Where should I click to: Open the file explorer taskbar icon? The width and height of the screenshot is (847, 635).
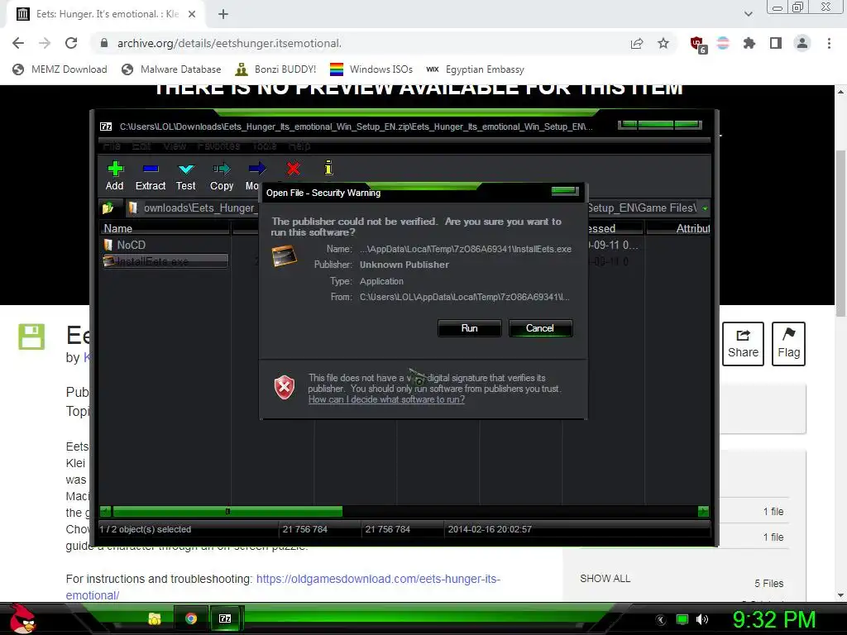coord(155,618)
